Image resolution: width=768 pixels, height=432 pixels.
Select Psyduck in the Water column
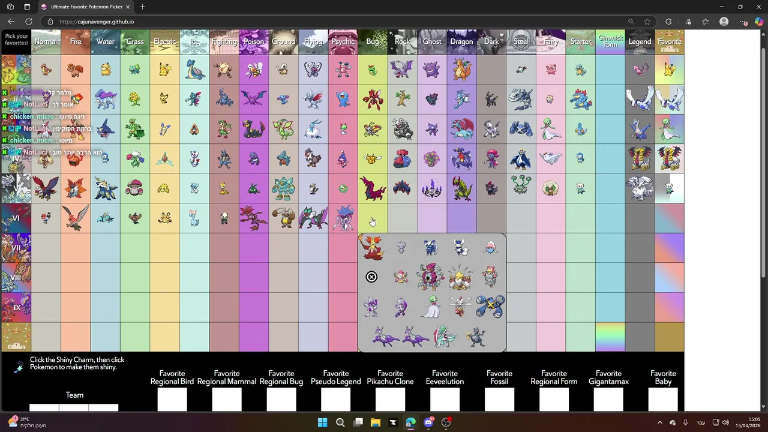point(106,69)
